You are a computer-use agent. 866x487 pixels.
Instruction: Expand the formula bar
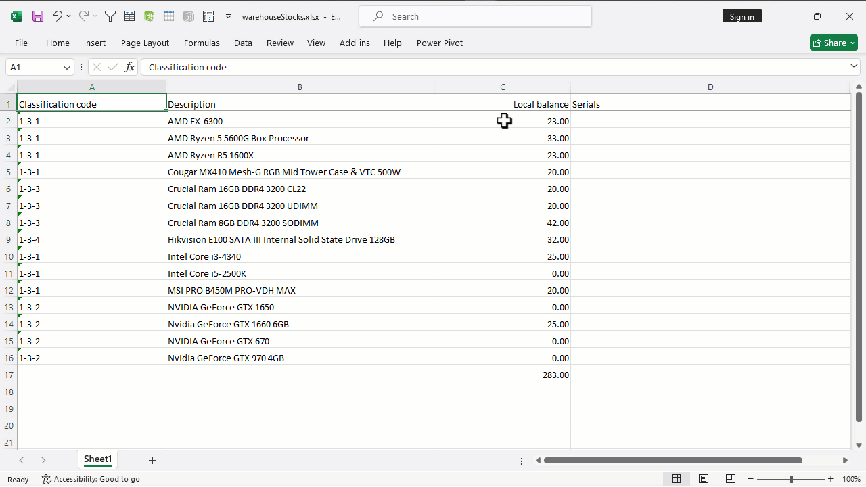pos(854,66)
